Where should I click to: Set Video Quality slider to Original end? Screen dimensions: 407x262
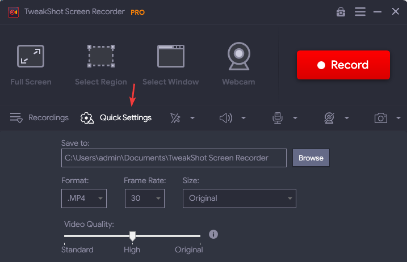200,236
